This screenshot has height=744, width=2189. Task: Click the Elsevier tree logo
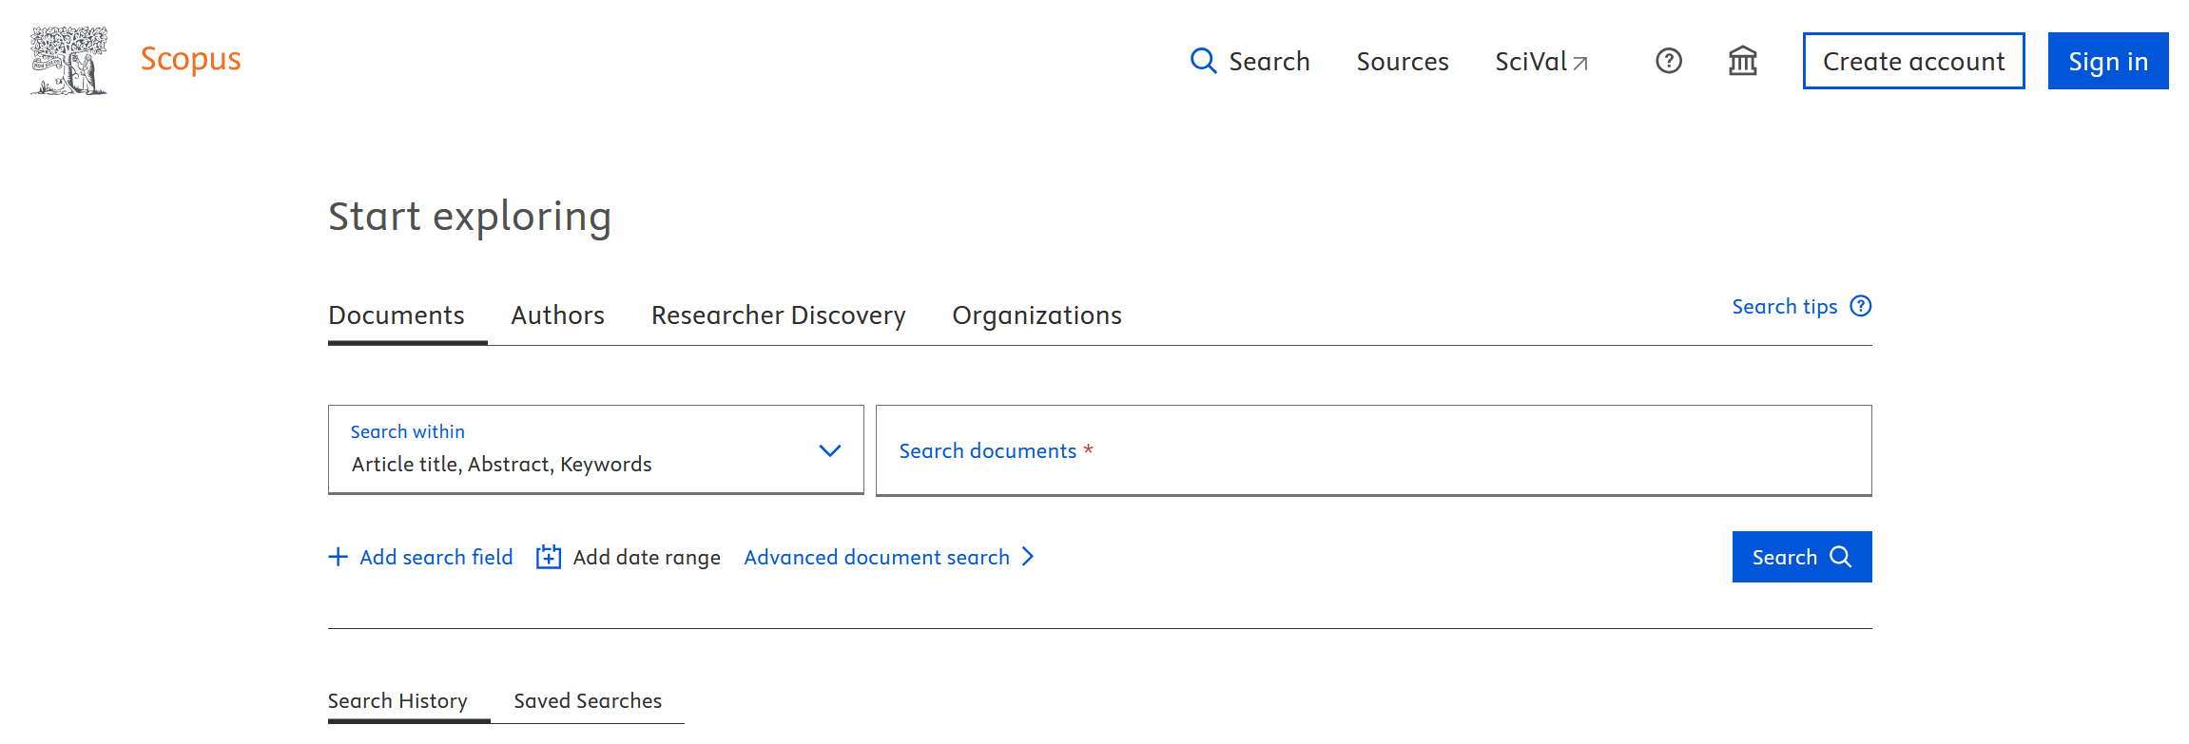click(x=68, y=61)
